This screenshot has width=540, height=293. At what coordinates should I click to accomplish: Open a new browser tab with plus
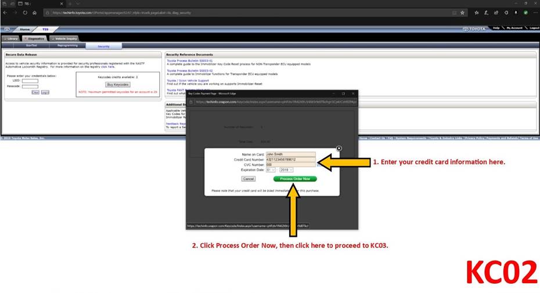(70, 4)
